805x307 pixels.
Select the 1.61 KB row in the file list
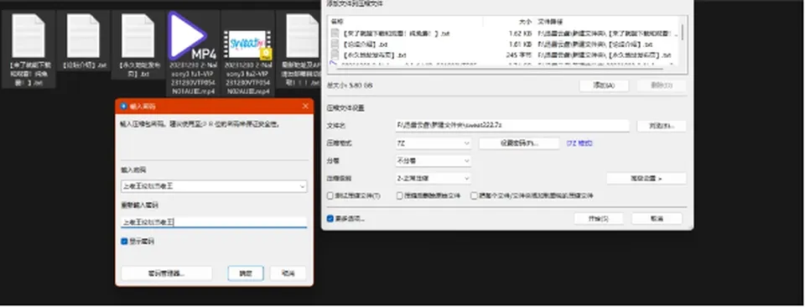tap(503, 44)
